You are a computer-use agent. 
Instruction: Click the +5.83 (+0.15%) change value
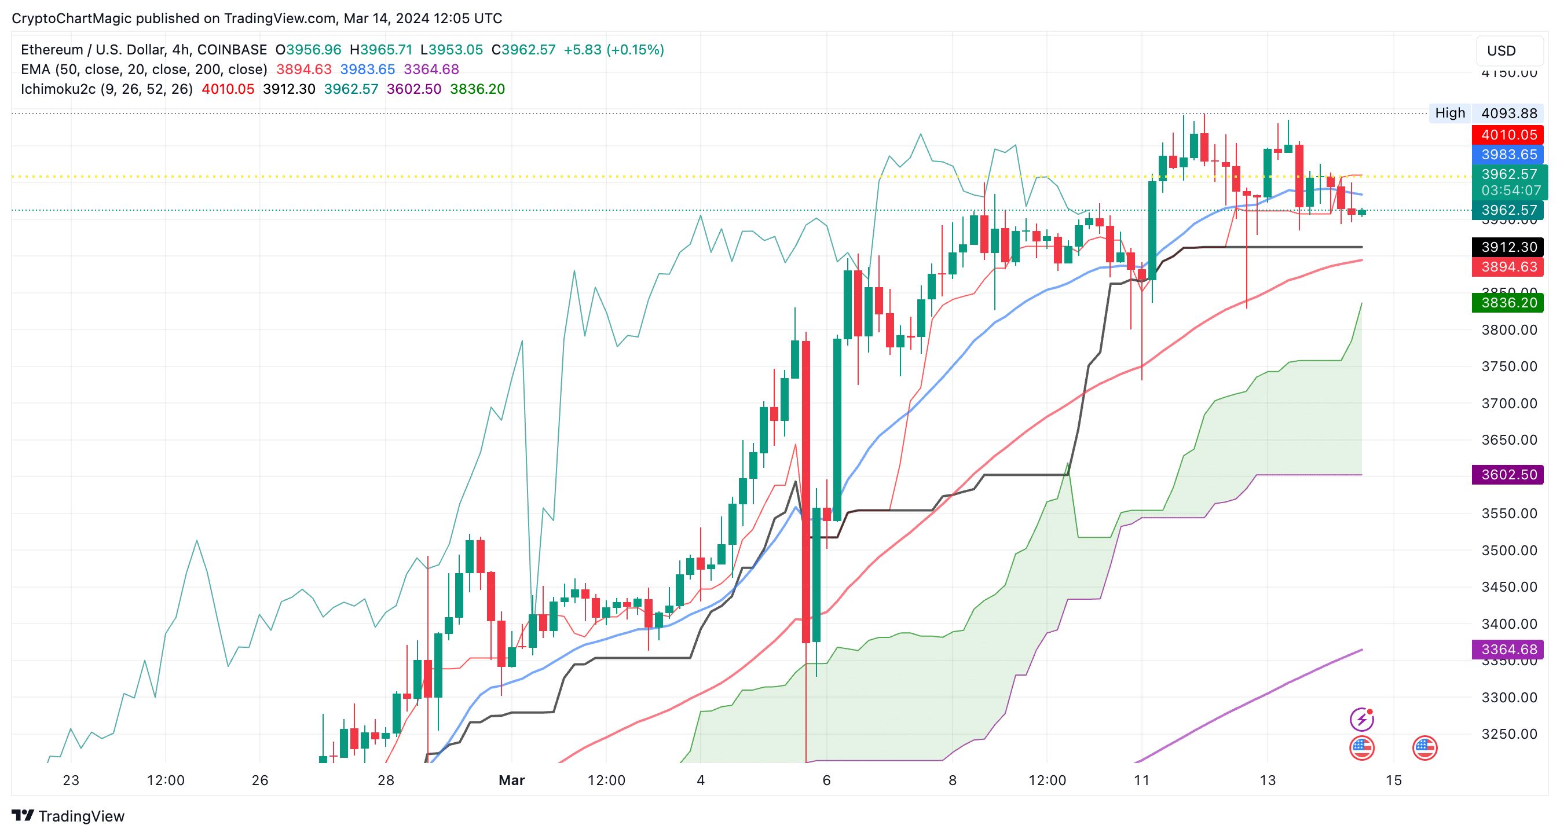tap(613, 50)
